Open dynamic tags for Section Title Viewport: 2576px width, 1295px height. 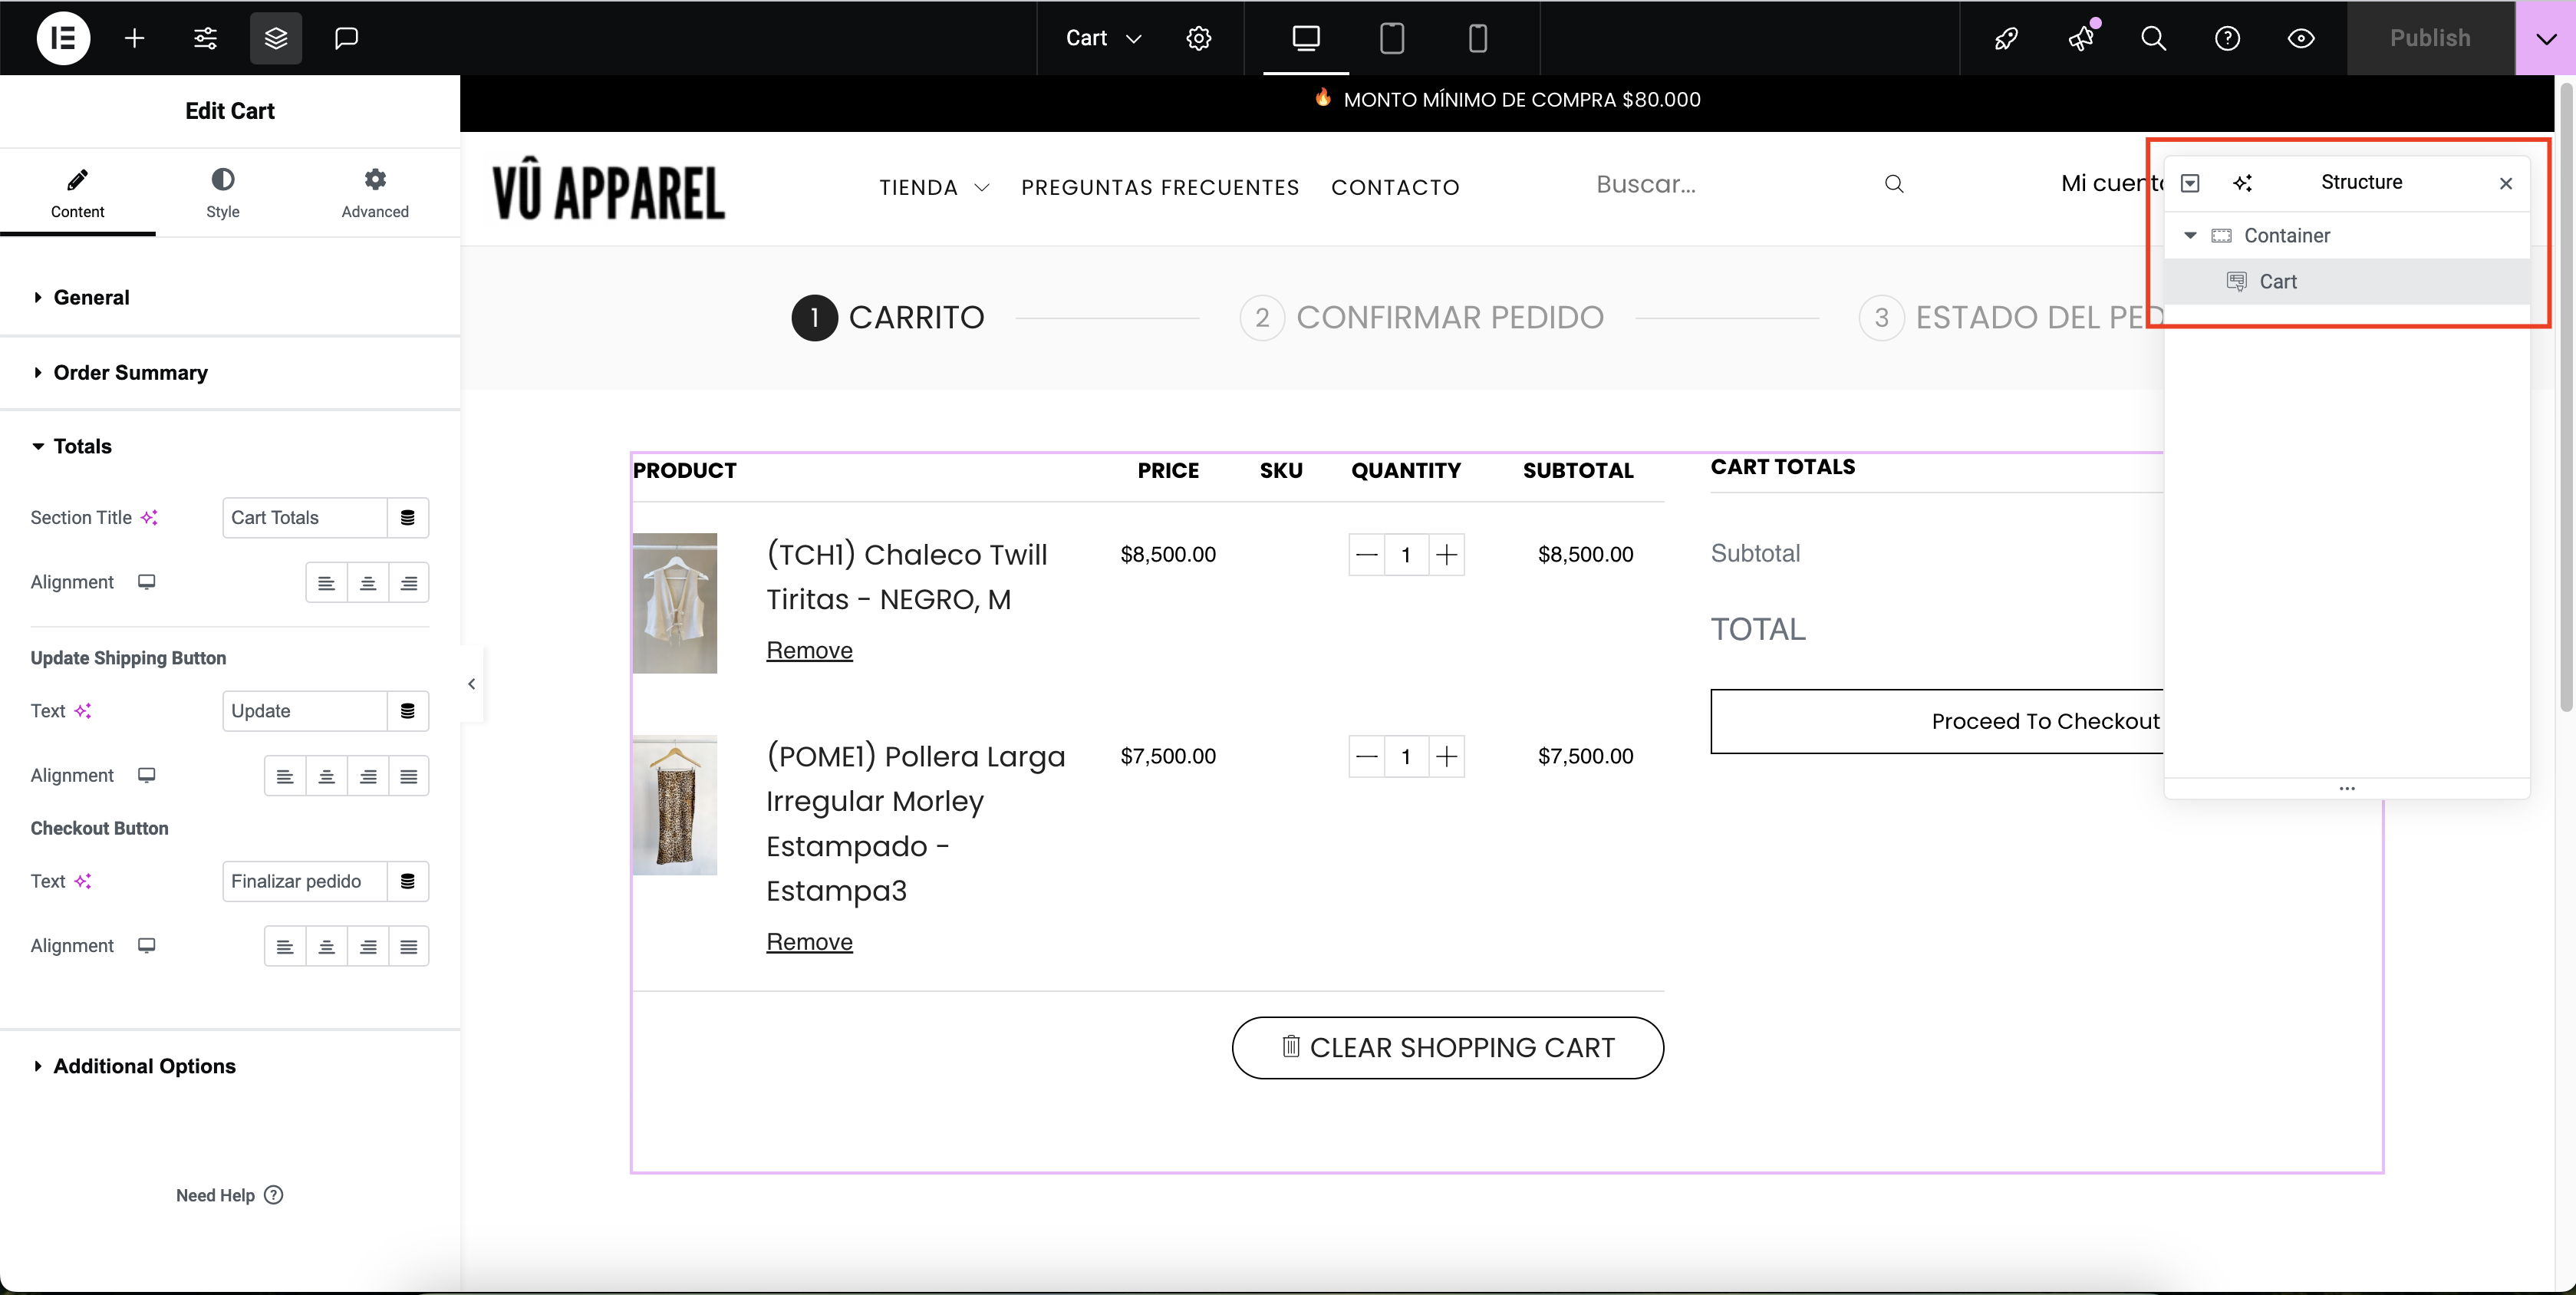tap(408, 517)
